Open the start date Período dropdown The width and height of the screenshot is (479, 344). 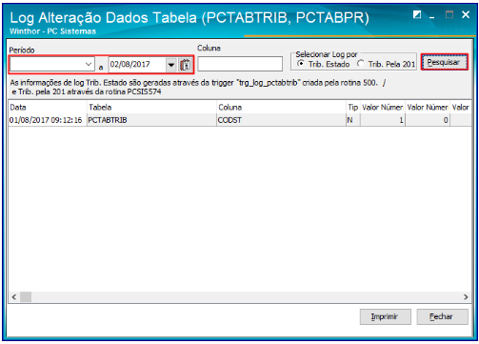point(89,65)
